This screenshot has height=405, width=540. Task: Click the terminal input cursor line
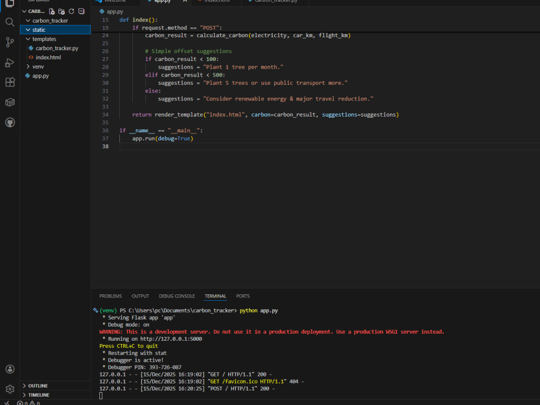tap(101, 396)
